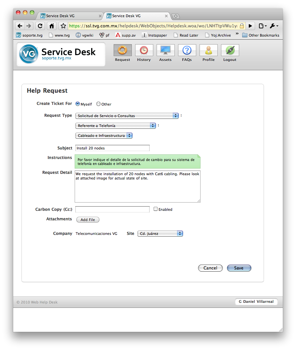Open soporte.tvg bookmark

point(29,35)
